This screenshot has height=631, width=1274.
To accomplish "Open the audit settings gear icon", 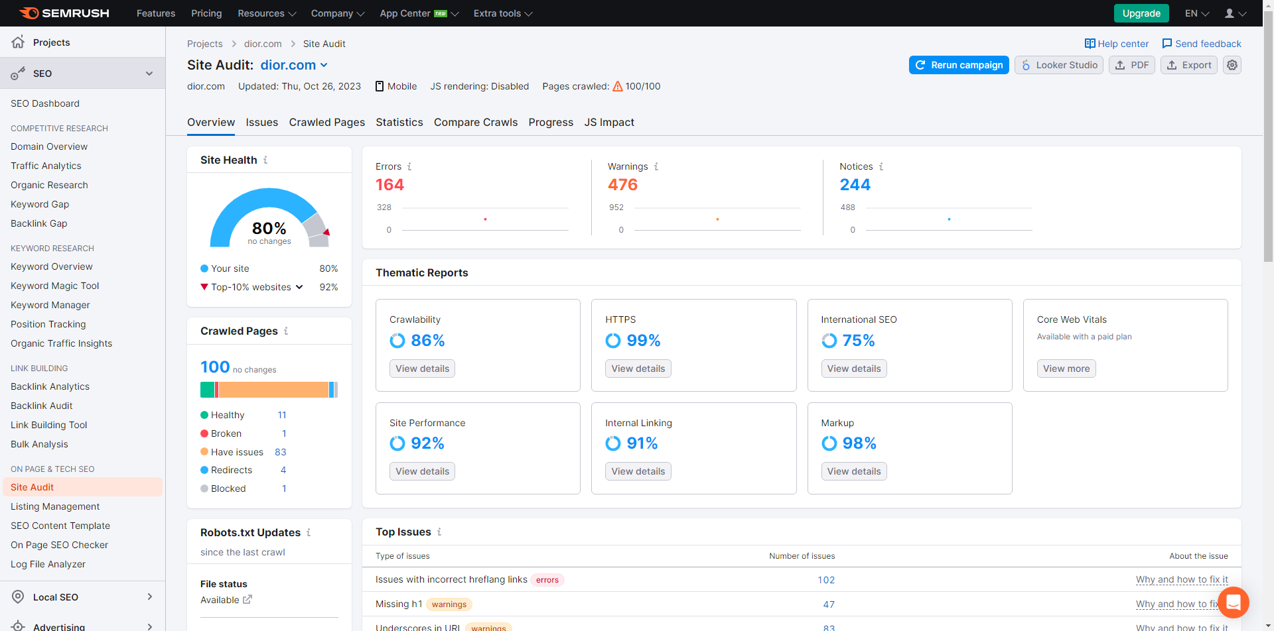I will [1232, 65].
